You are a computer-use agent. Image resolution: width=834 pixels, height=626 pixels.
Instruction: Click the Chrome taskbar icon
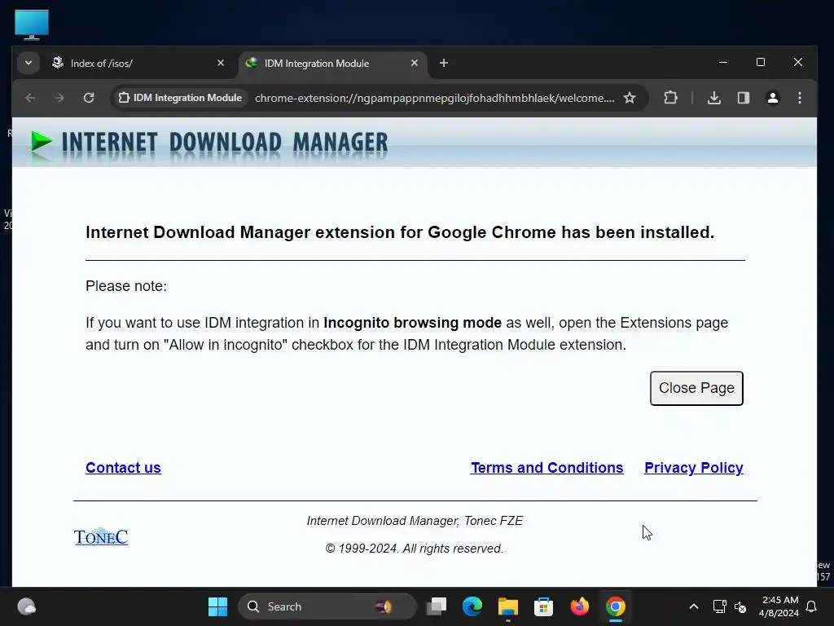[616, 606]
